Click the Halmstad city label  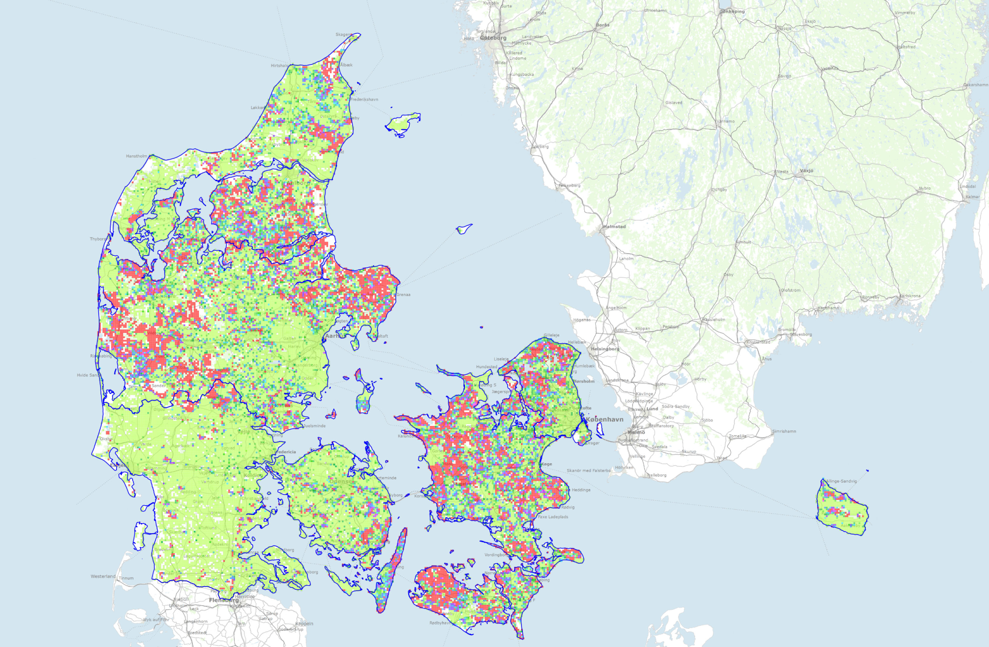[x=614, y=227]
